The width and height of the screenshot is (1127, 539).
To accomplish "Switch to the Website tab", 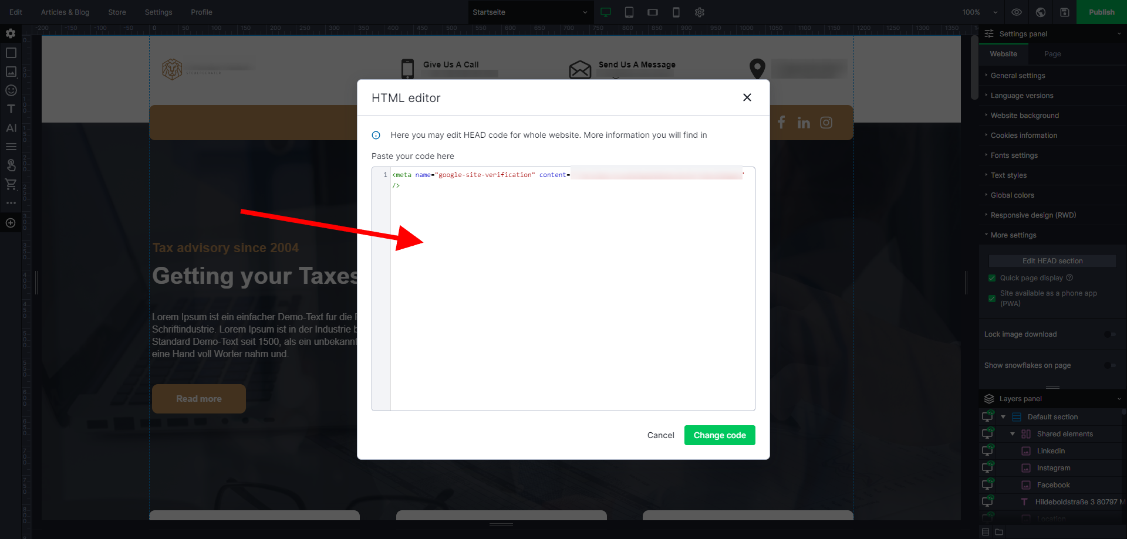I will tap(1003, 54).
